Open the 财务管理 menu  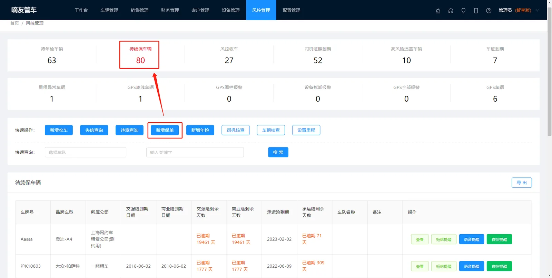point(170,10)
